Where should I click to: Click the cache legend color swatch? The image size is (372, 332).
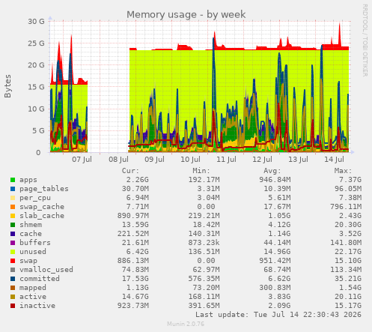click(x=13, y=234)
